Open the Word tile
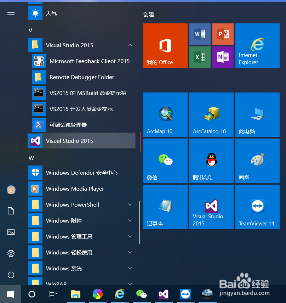The width and height of the screenshot is (286, 303). coord(200,34)
